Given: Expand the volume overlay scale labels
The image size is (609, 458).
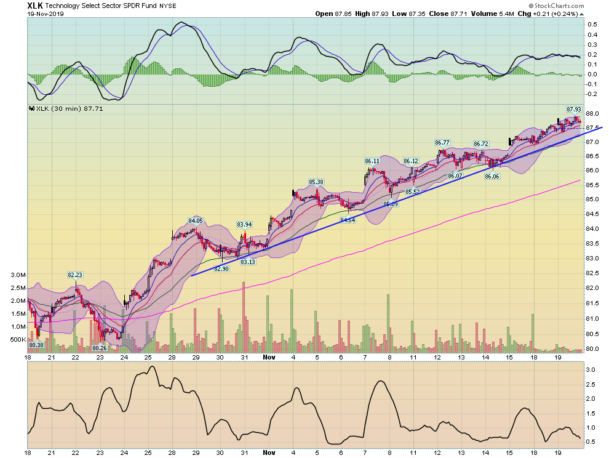Looking at the screenshot, I should click(18, 308).
